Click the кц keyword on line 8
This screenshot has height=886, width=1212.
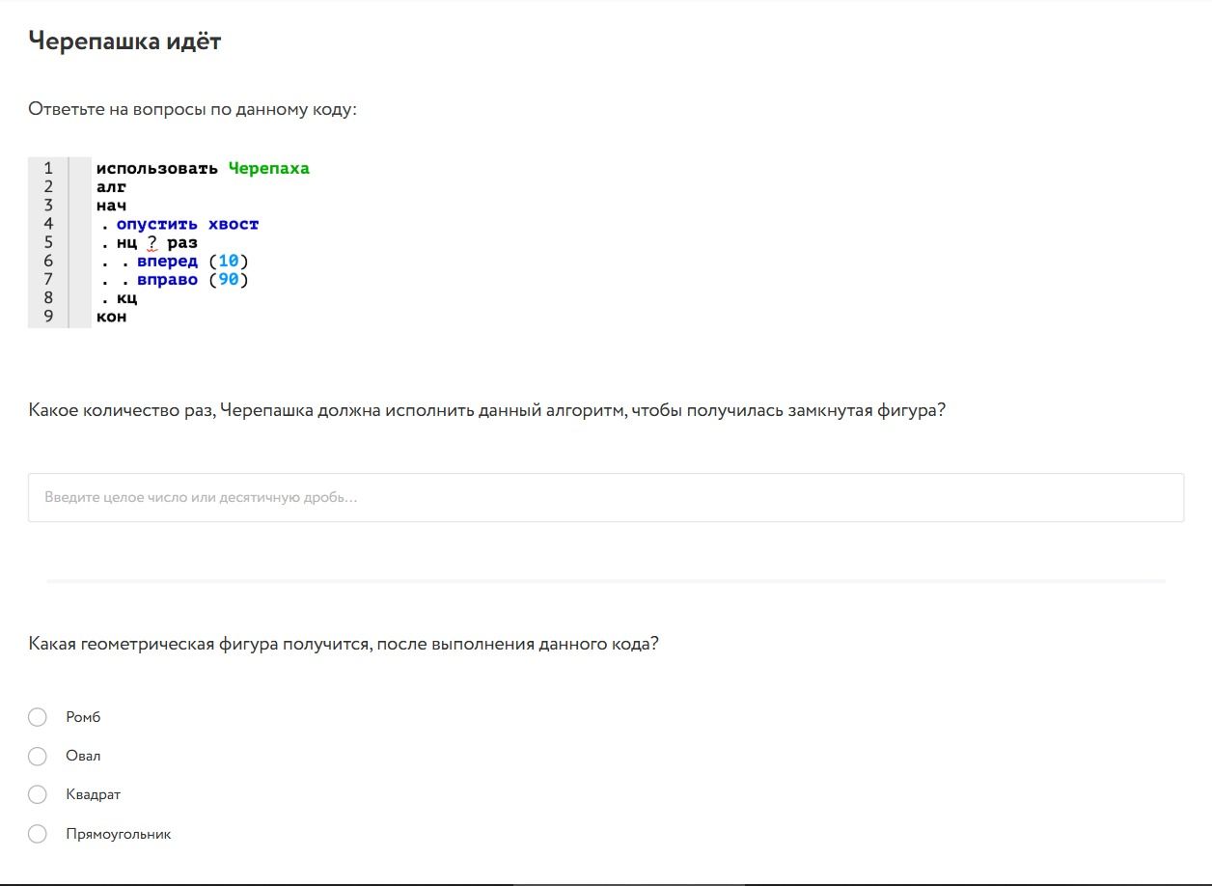tap(127, 298)
